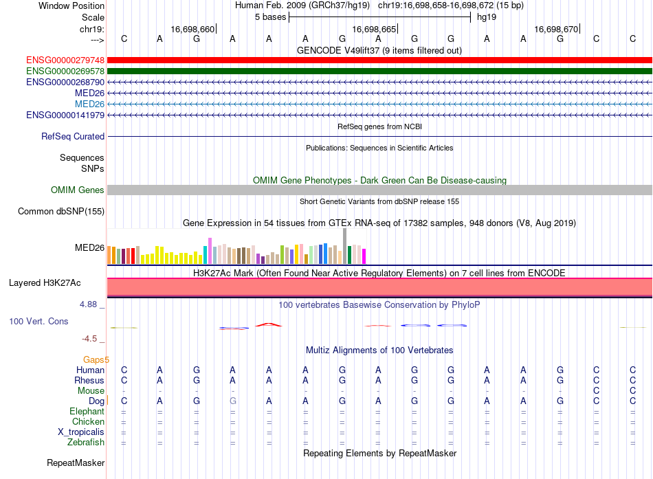Click Repeating Elements by RepeatMasker title
Screen dimensions: 653x479
(379, 453)
